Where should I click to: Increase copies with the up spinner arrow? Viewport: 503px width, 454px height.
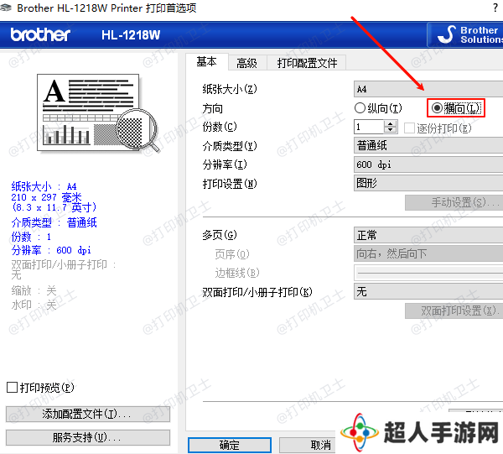pos(391,123)
